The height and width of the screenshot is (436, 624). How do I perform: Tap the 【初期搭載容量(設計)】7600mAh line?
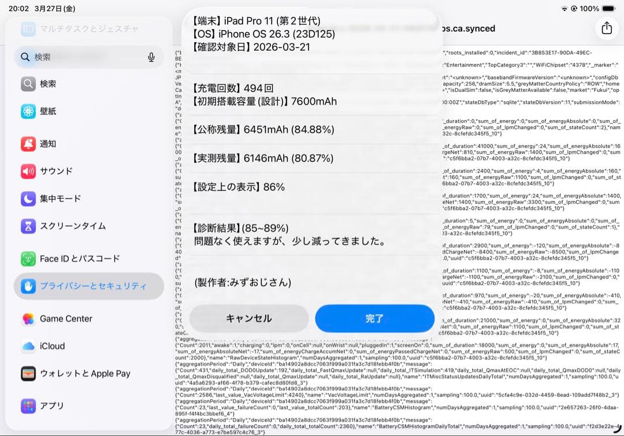pyautogui.click(x=265, y=102)
